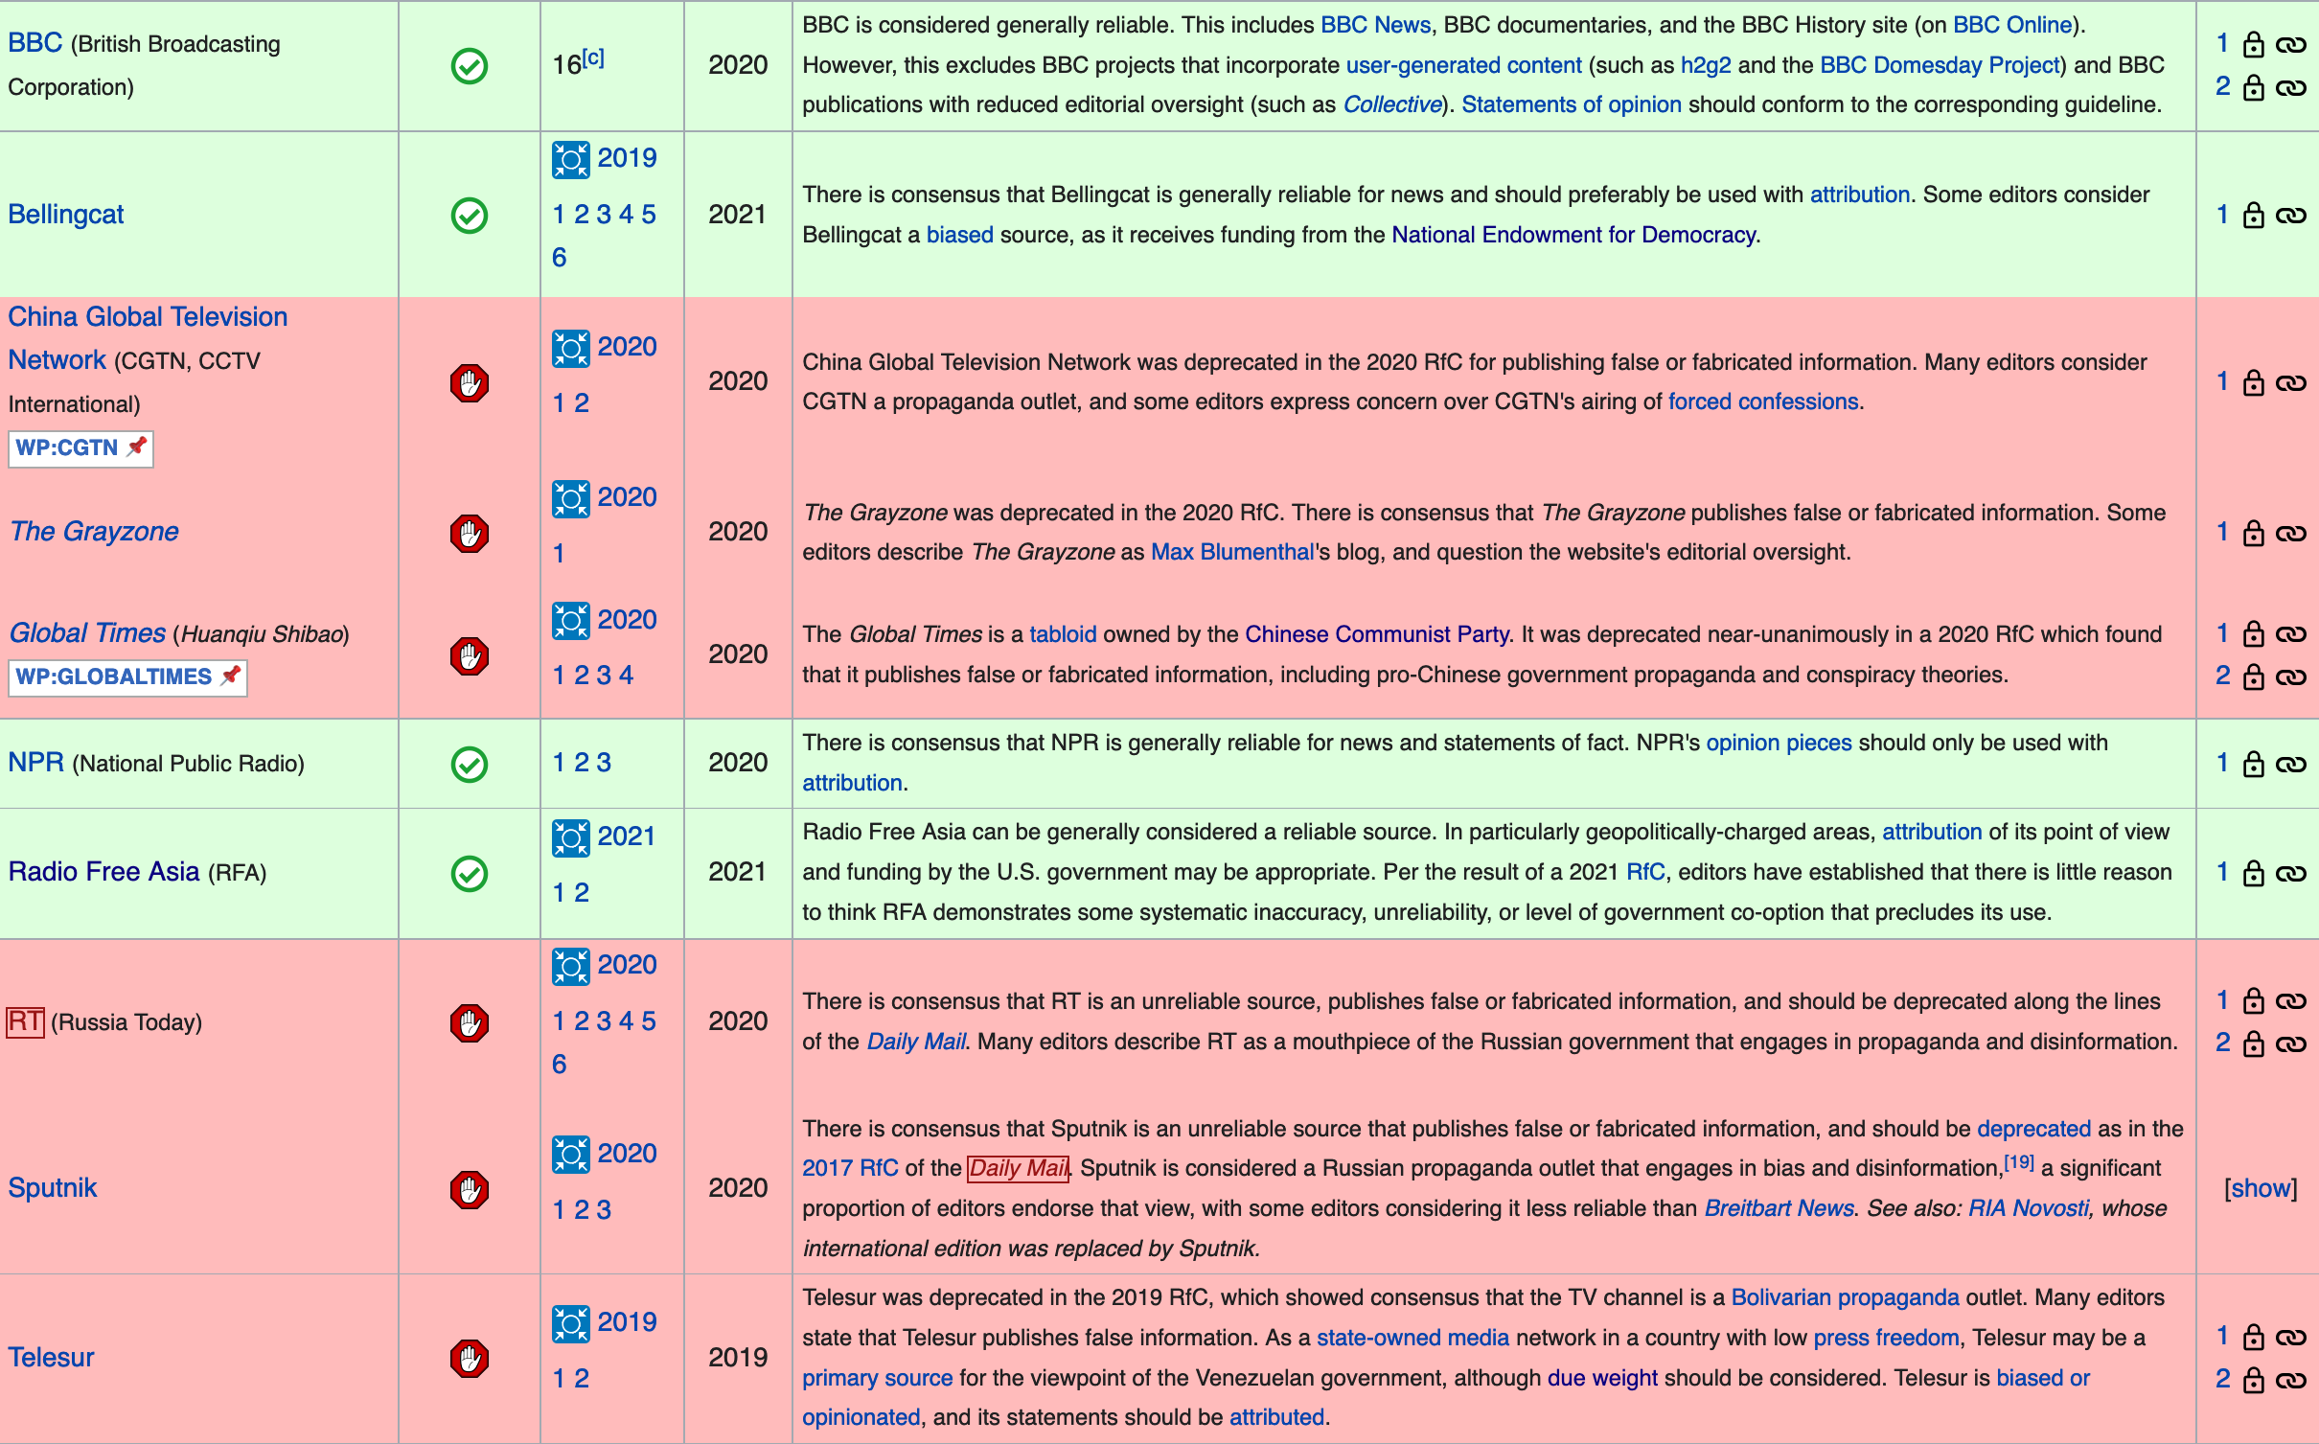The height and width of the screenshot is (1444, 2319).
Task: Click the pushpin icon beside WP:GLOBALTIMES shortcut
Action: click(x=230, y=676)
